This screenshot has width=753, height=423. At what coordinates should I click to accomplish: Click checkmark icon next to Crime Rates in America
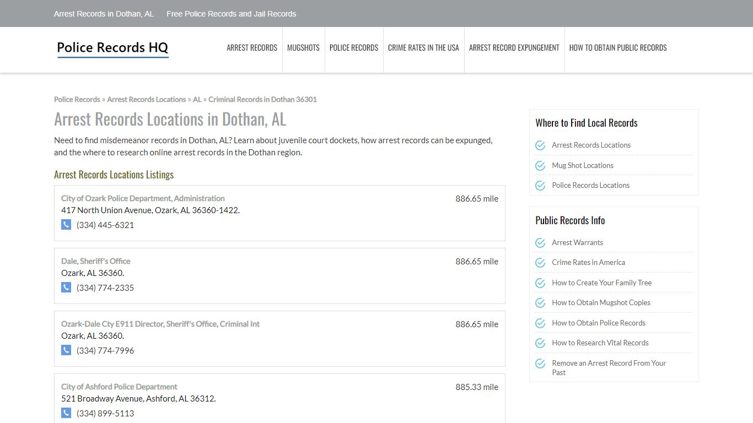pyautogui.click(x=540, y=263)
